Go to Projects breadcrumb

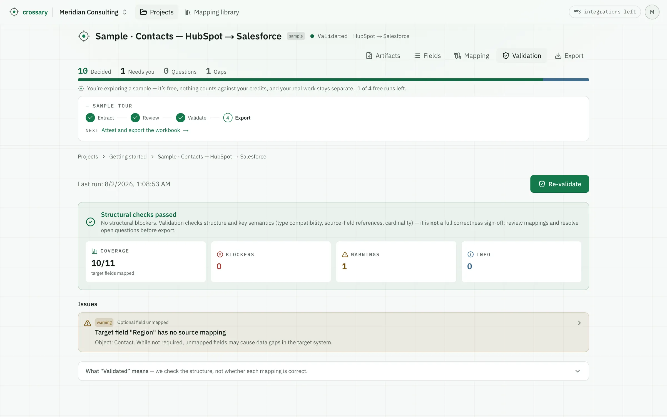click(x=88, y=157)
